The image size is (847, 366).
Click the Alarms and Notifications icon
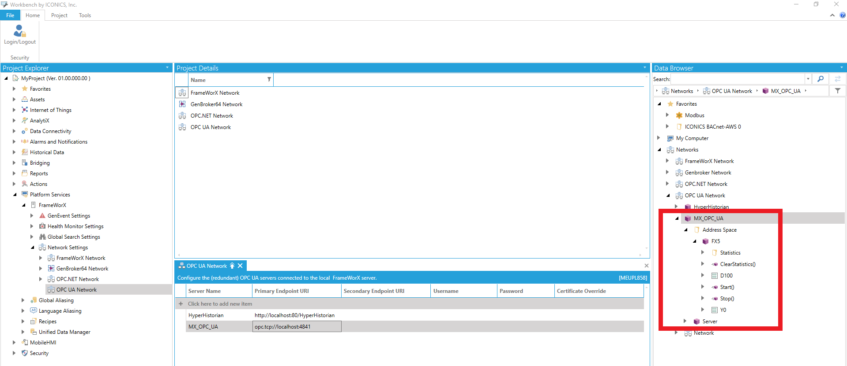25,142
